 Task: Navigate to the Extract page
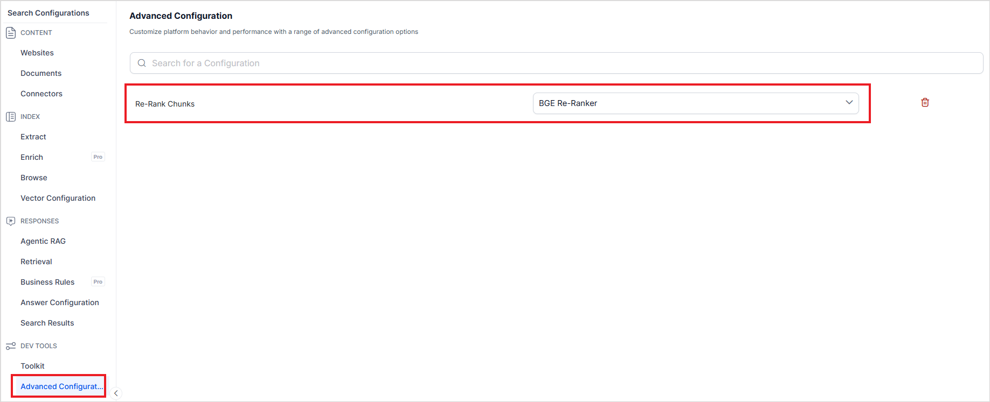click(33, 137)
